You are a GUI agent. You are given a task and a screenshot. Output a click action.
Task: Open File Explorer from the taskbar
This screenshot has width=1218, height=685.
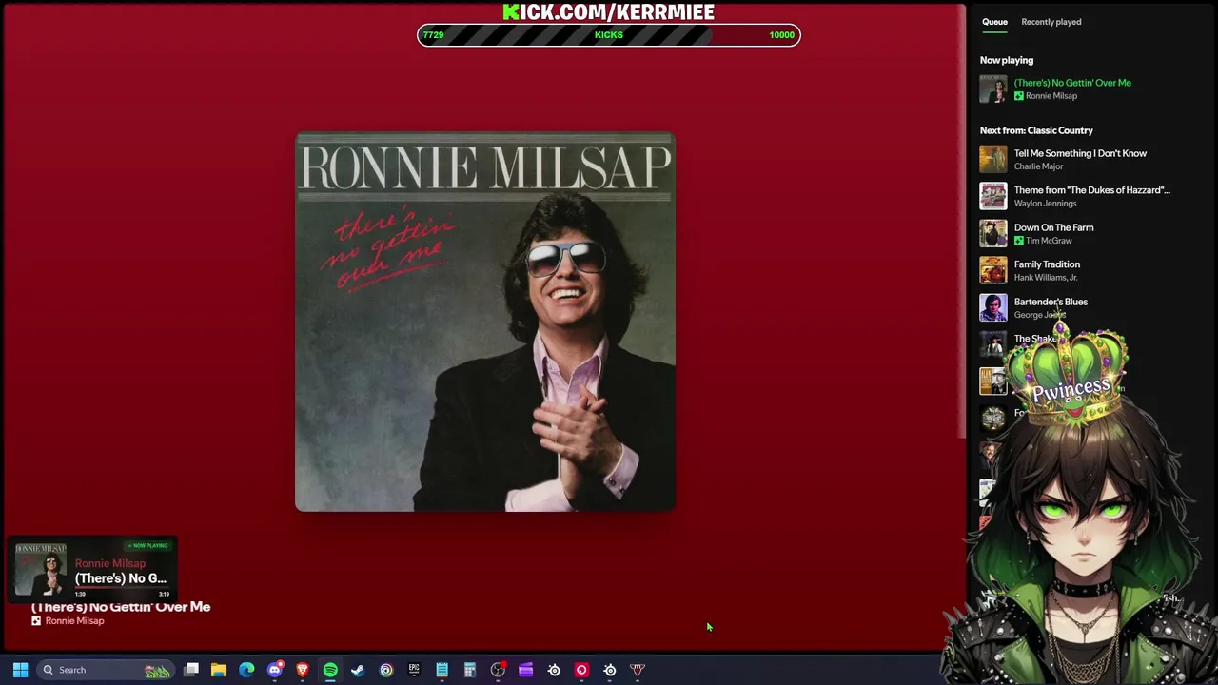pos(219,670)
